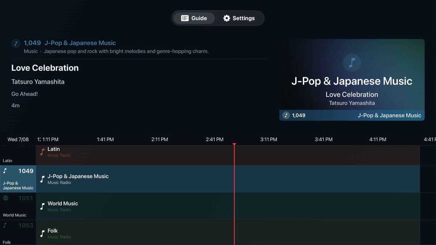The image size is (436, 245).
Task: Open the Settings tab
Action: coord(239,18)
